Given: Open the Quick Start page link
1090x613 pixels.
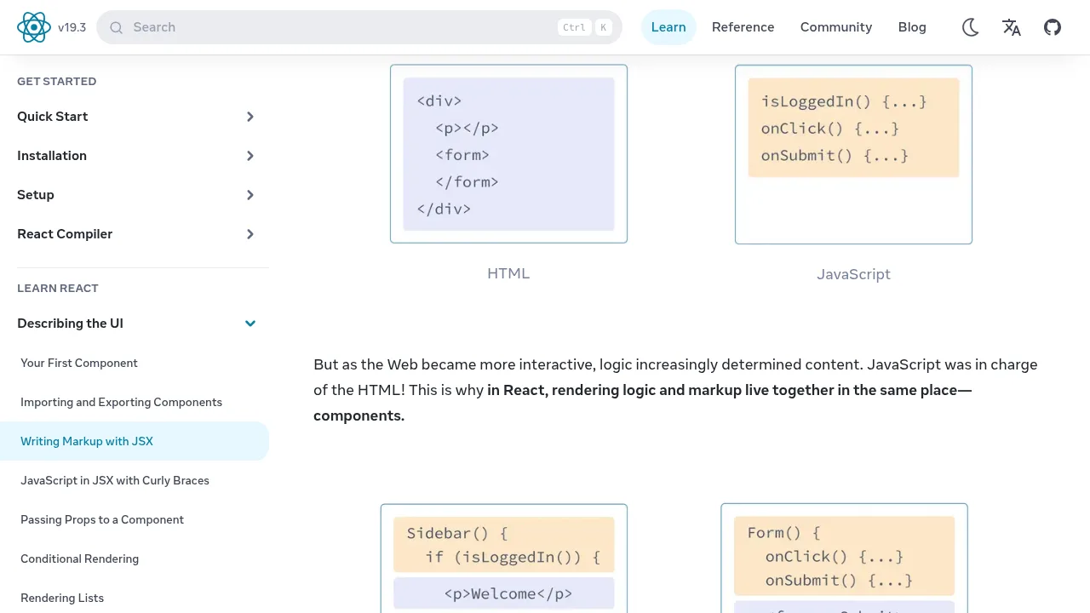Looking at the screenshot, I should pos(53,117).
